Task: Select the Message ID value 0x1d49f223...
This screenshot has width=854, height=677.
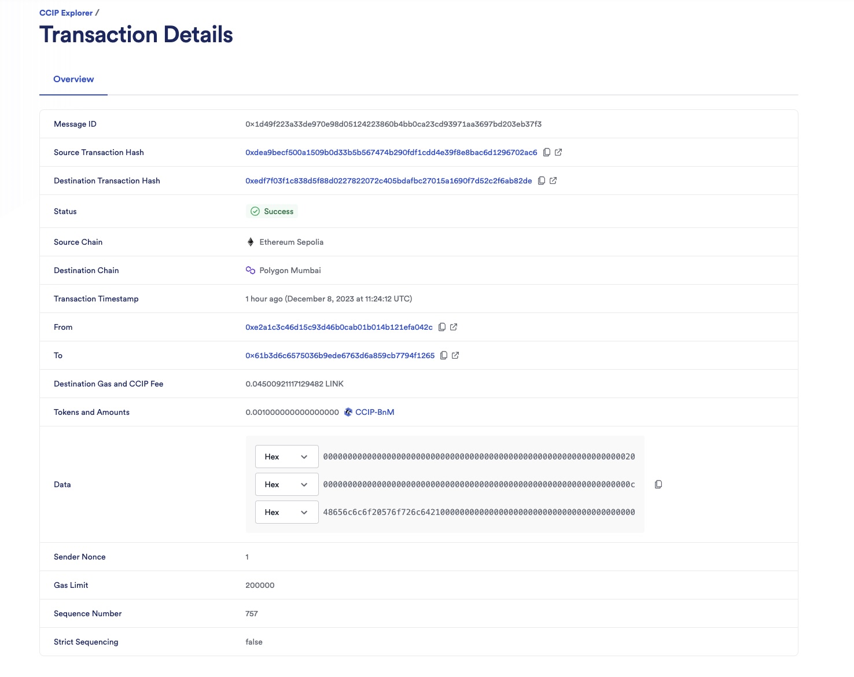Action: (x=393, y=124)
